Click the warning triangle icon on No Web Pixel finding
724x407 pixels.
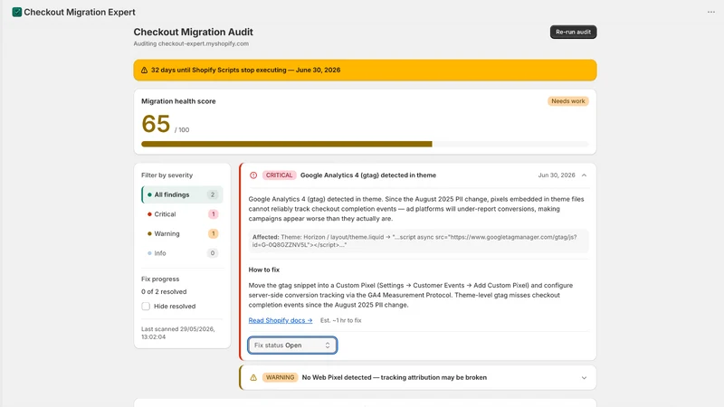[x=253, y=377]
